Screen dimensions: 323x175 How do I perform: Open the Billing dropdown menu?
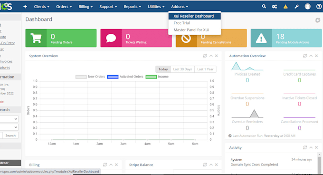coord(85,7)
